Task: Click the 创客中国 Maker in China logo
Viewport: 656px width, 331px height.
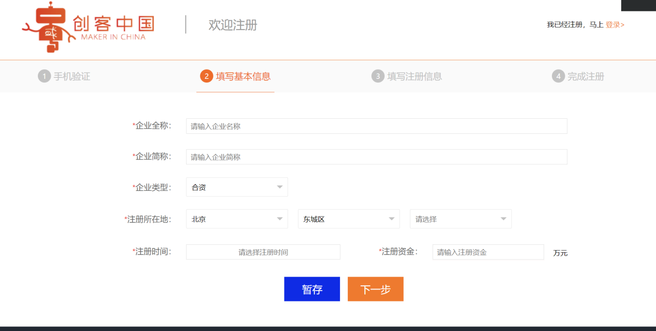Action: point(88,26)
